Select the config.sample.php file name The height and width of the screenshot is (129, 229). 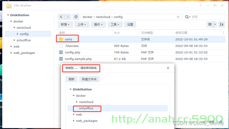78,59
